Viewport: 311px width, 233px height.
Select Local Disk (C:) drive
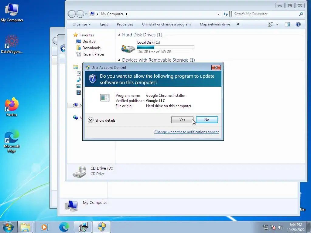158,47
